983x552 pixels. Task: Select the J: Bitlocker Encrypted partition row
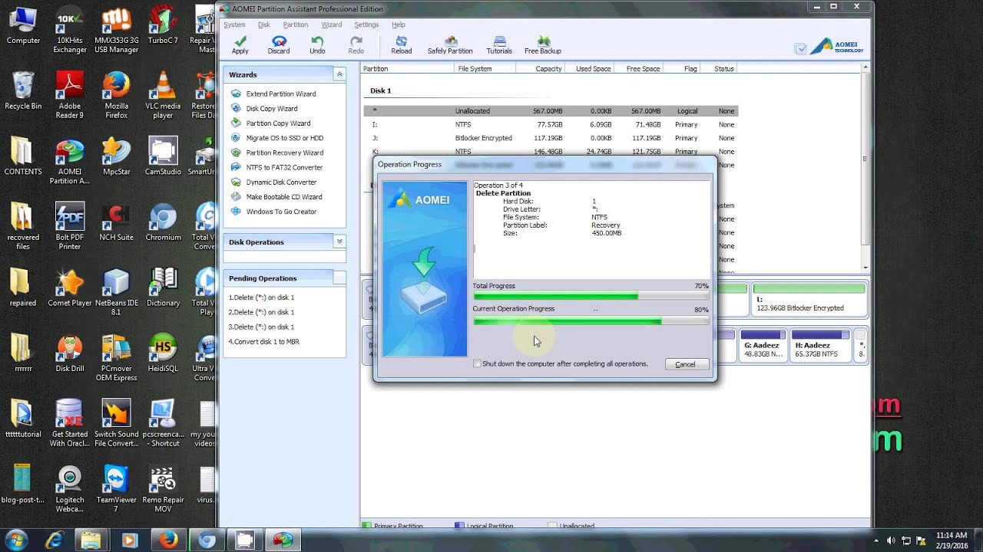click(551, 138)
